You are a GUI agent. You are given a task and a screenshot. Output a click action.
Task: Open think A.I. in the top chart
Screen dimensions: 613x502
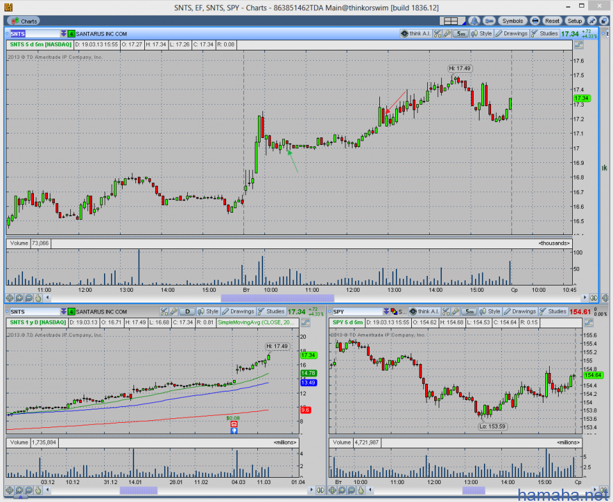pyautogui.click(x=416, y=34)
